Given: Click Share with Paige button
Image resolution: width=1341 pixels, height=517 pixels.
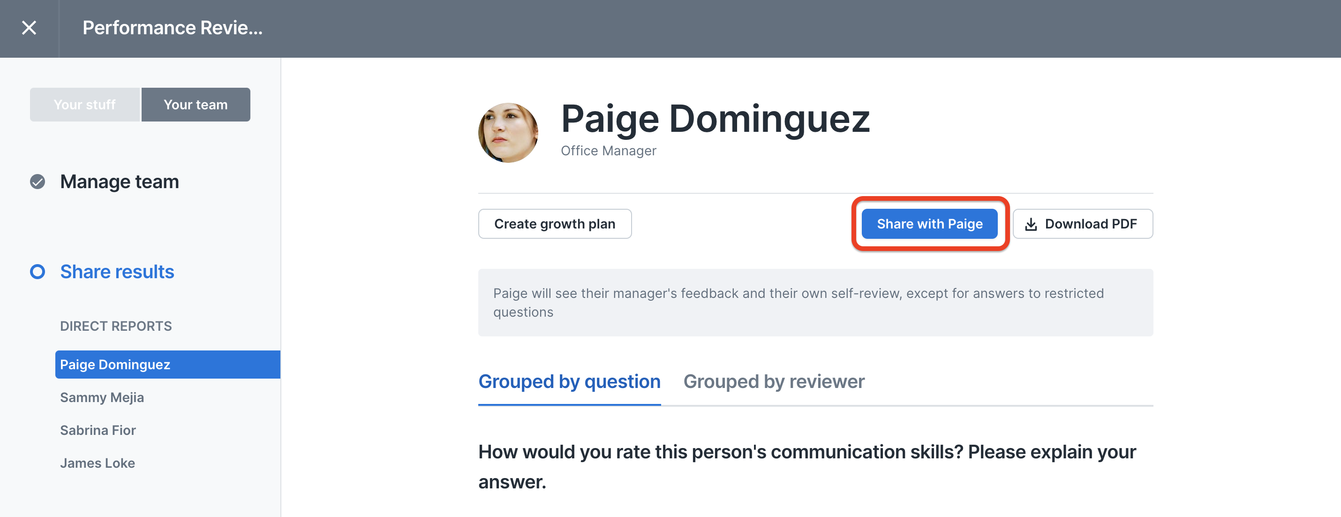Looking at the screenshot, I should [929, 224].
